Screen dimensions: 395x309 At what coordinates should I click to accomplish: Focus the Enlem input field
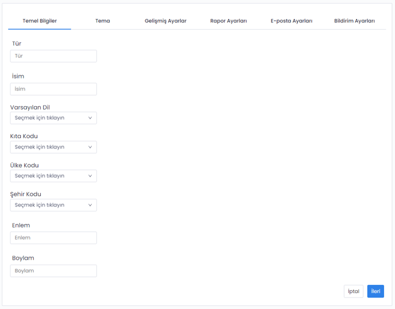pos(53,238)
